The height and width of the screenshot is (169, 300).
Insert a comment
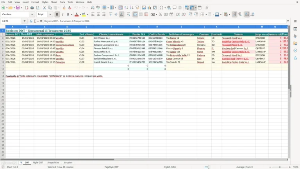click(x=175, y=8)
